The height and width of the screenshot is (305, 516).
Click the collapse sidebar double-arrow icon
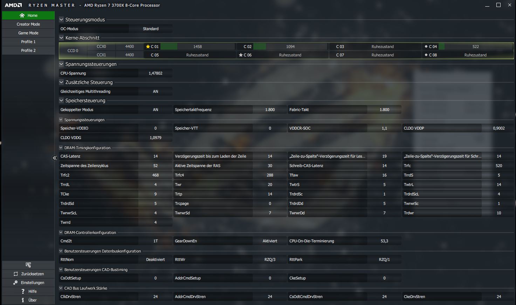coord(55,158)
